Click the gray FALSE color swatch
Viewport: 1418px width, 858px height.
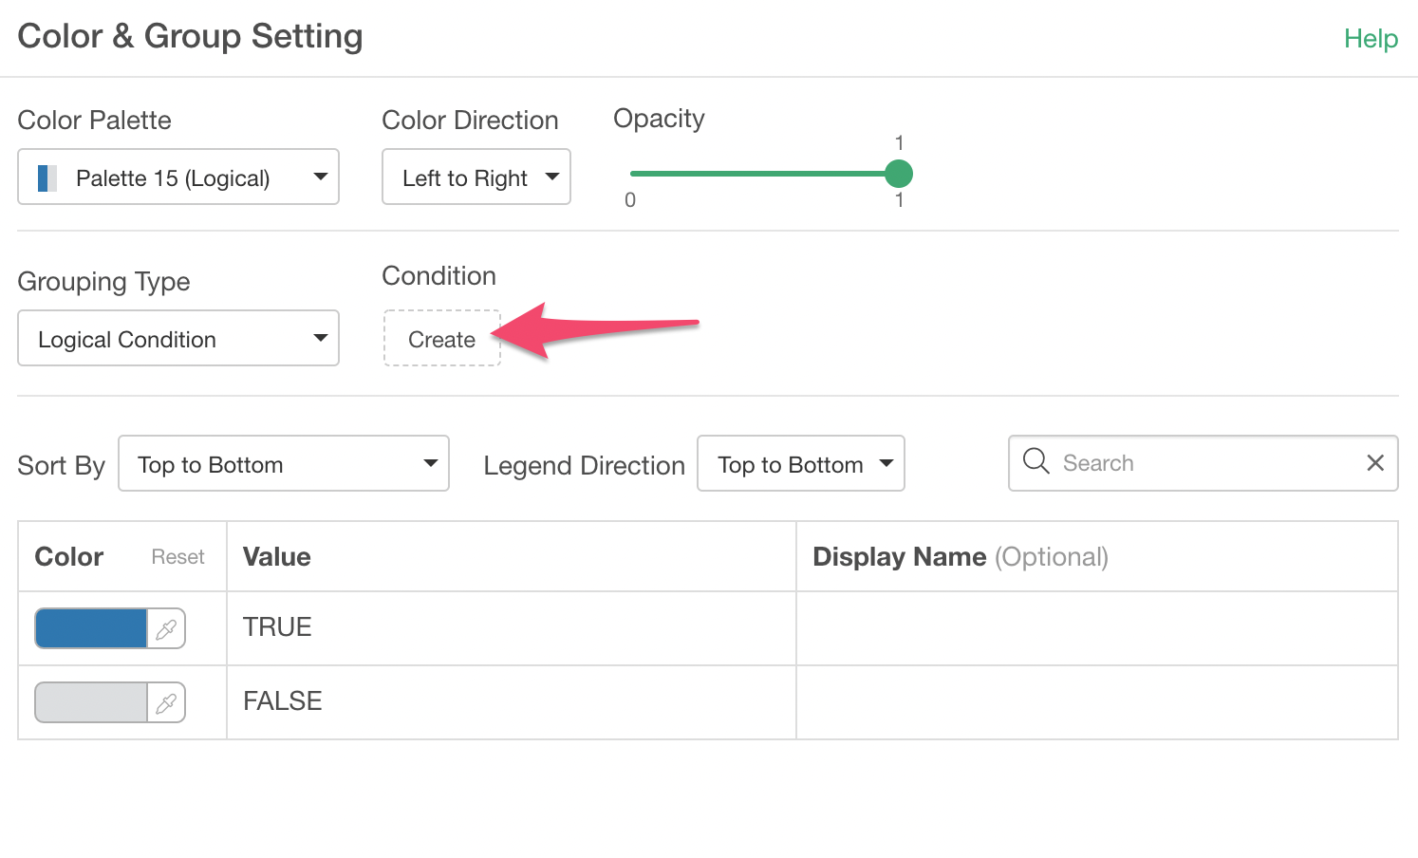point(91,703)
